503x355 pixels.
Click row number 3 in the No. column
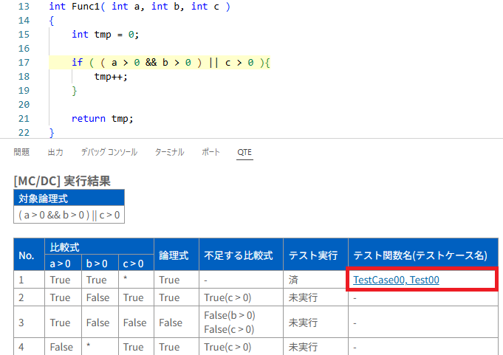[21, 323]
